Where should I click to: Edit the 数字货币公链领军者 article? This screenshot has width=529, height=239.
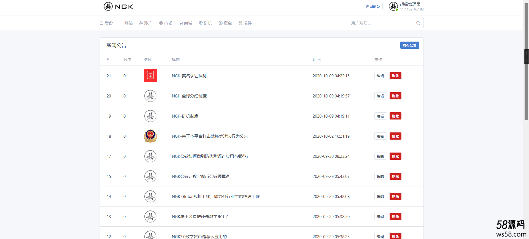pyautogui.click(x=380, y=176)
